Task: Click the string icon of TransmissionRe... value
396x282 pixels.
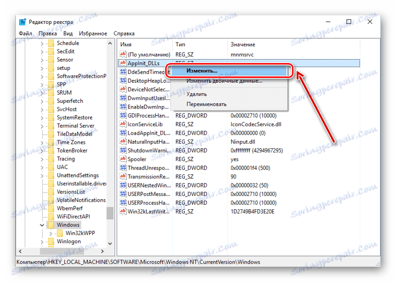Action: pyautogui.click(x=123, y=176)
